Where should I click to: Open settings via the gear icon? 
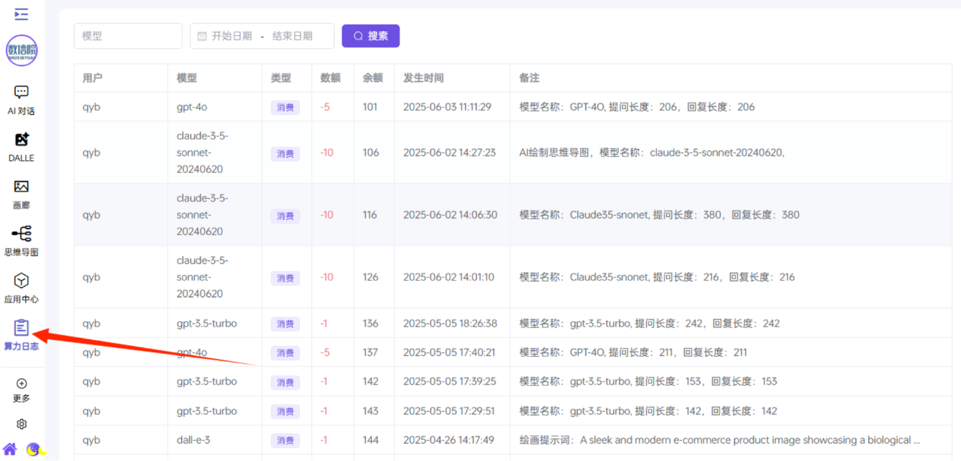[21, 424]
